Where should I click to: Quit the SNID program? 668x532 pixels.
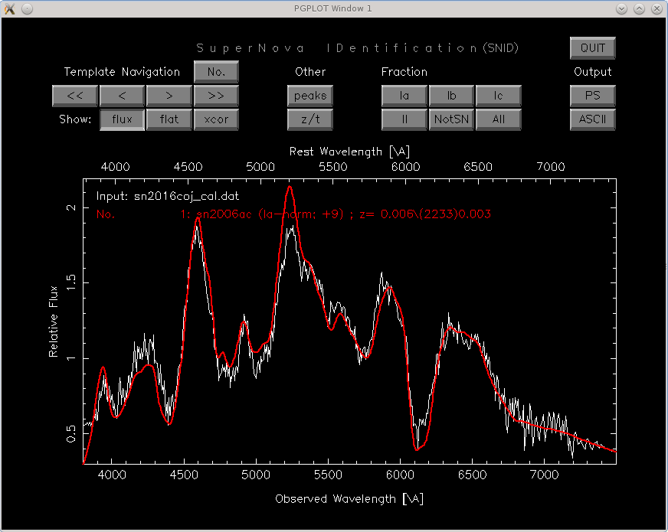[x=593, y=48]
